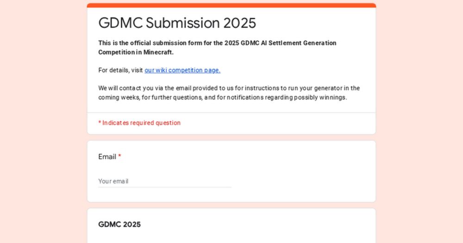This screenshot has height=243, width=463.
Task: Click the word "2025" in the form title
Action: coord(240,23)
